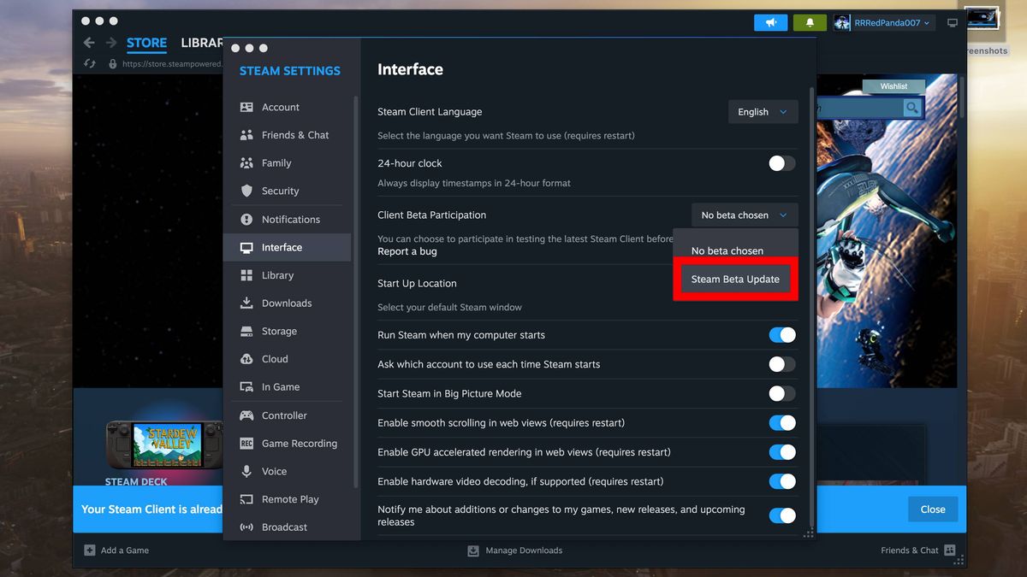Disable Run Steam when my computer starts
Image resolution: width=1027 pixels, height=577 pixels.
[x=781, y=334]
